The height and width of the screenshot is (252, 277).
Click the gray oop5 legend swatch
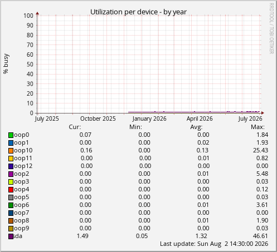pyautogui.click(x=11, y=197)
